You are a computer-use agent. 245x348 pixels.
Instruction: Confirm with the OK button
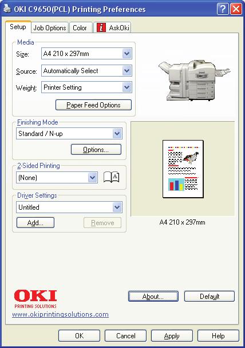click(x=80, y=336)
